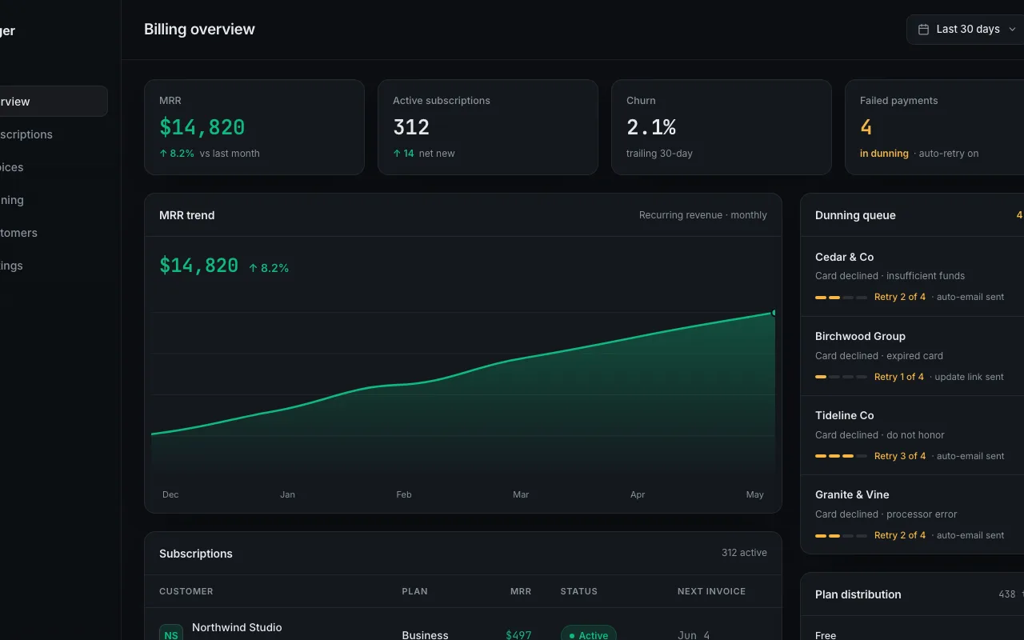Click the NS avatar for Northwind Studio
The width and height of the screenshot is (1024, 640).
point(171,633)
